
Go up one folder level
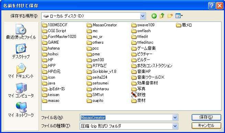[x=162, y=16]
